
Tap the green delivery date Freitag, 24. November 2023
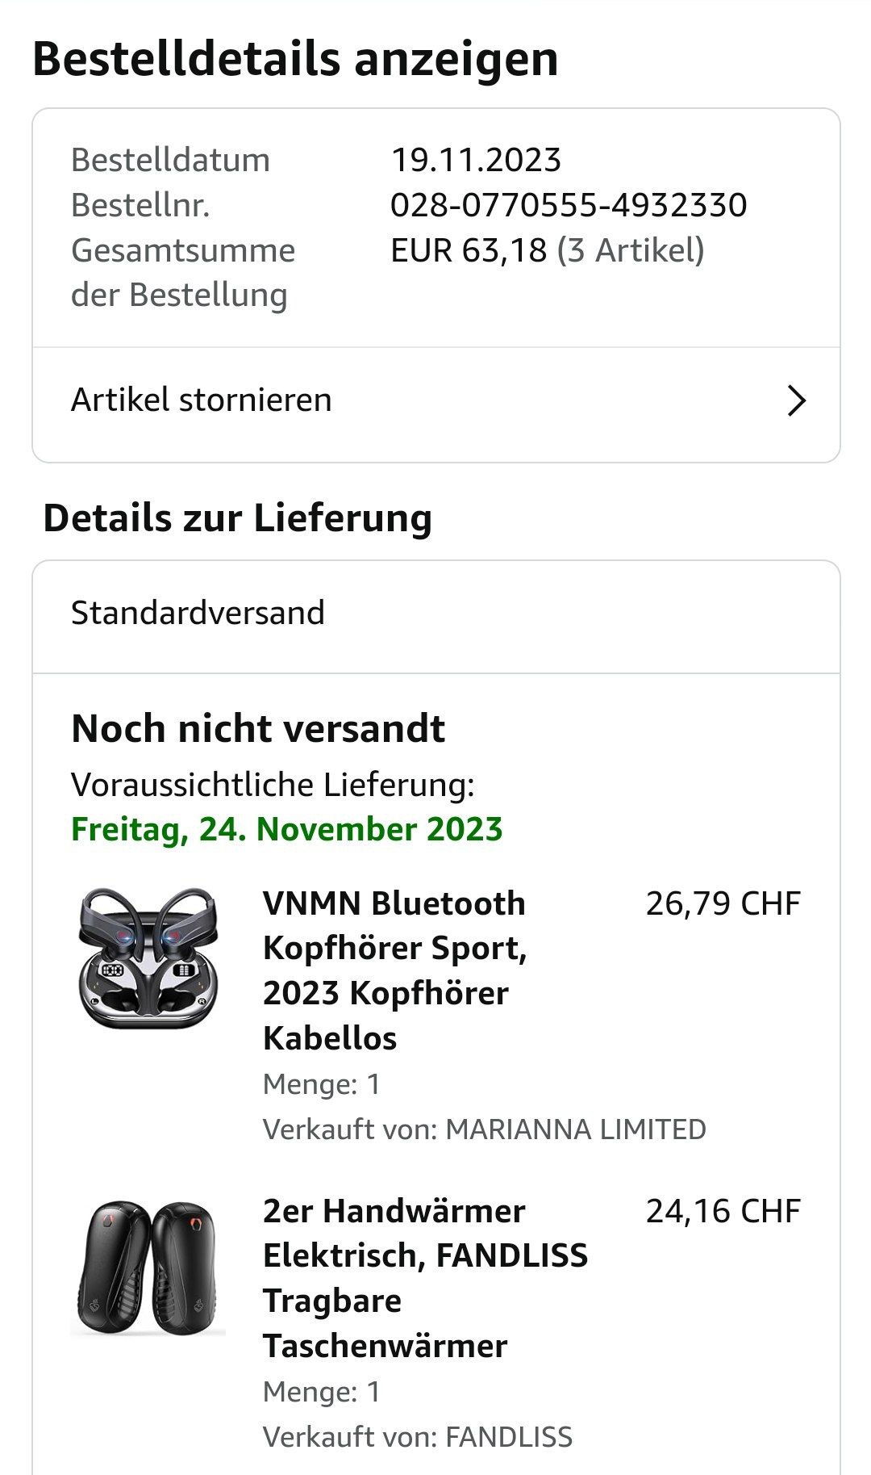[x=287, y=829]
